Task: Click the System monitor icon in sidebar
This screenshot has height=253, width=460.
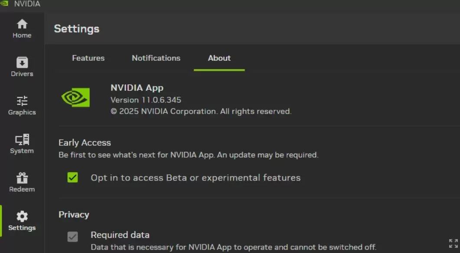Action: click(x=22, y=140)
